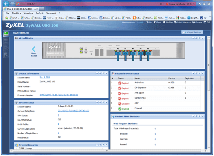This screenshot has height=156, width=214.
Task: Open refresh time setting of Virtual Device widget
Action: tap(196, 38)
